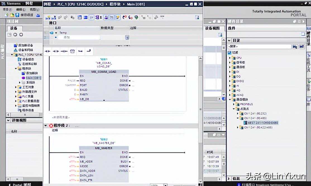Click the 保存项目 save project icon
This screenshot has width=311, height=186.
pyautogui.click(x=17, y=15)
